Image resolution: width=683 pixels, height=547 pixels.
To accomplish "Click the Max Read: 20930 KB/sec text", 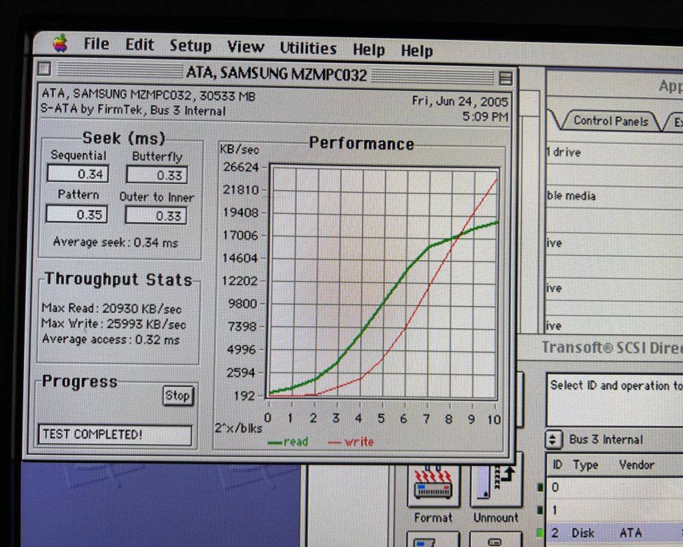I will [x=111, y=308].
